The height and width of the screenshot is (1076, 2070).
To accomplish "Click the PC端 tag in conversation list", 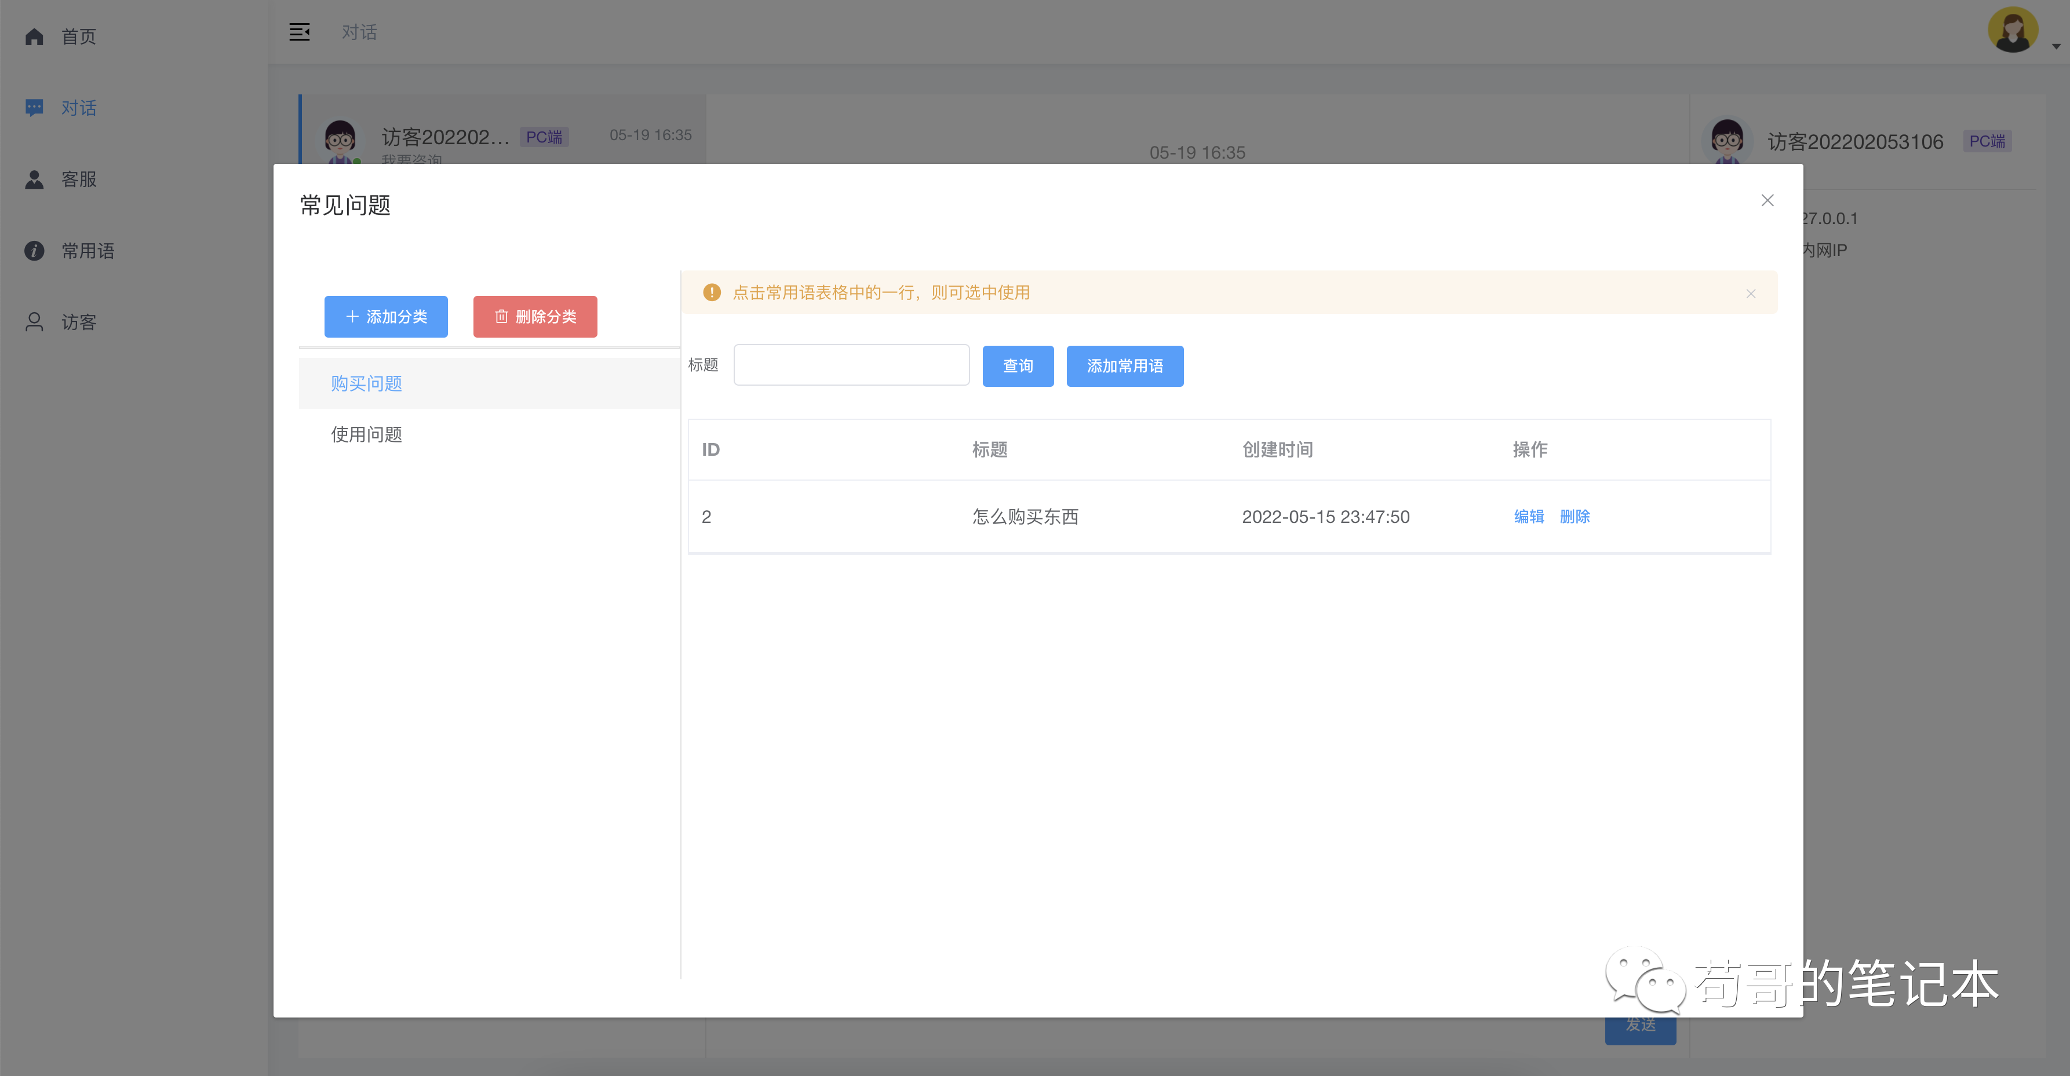I will [x=544, y=137].
